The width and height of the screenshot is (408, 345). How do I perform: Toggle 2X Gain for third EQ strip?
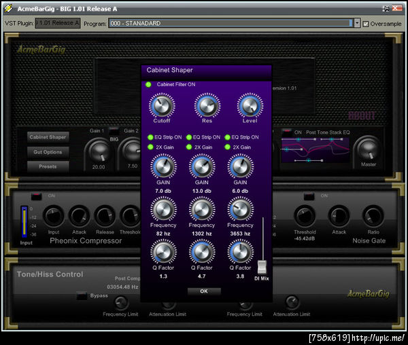227,147
